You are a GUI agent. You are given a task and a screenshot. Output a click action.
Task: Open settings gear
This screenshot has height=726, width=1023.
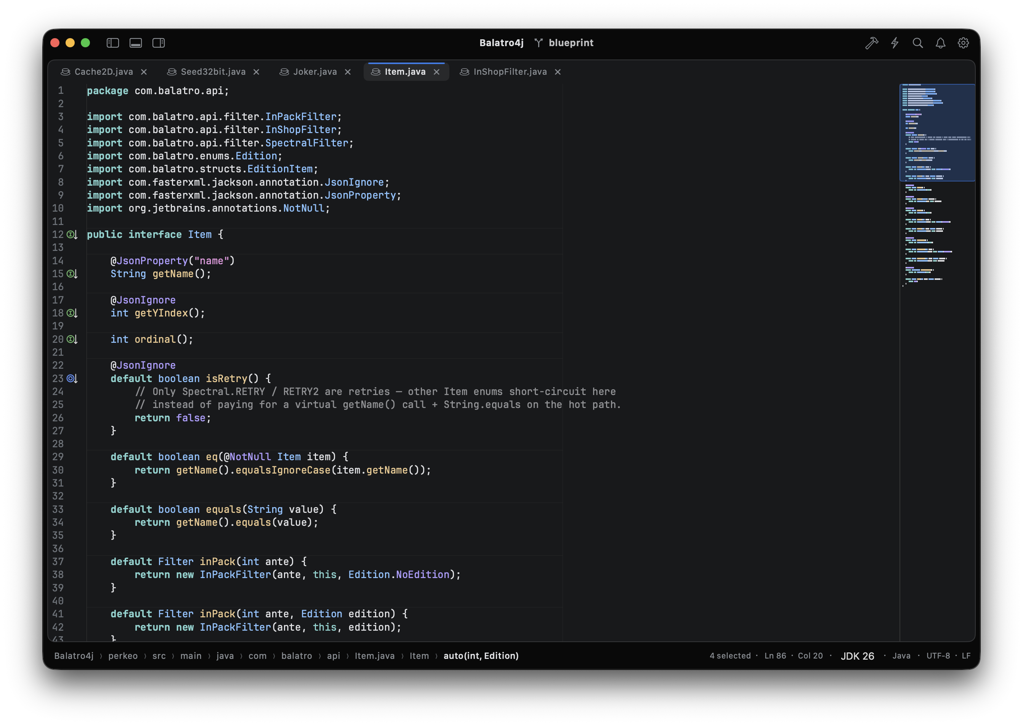click(x=963, y=43)
